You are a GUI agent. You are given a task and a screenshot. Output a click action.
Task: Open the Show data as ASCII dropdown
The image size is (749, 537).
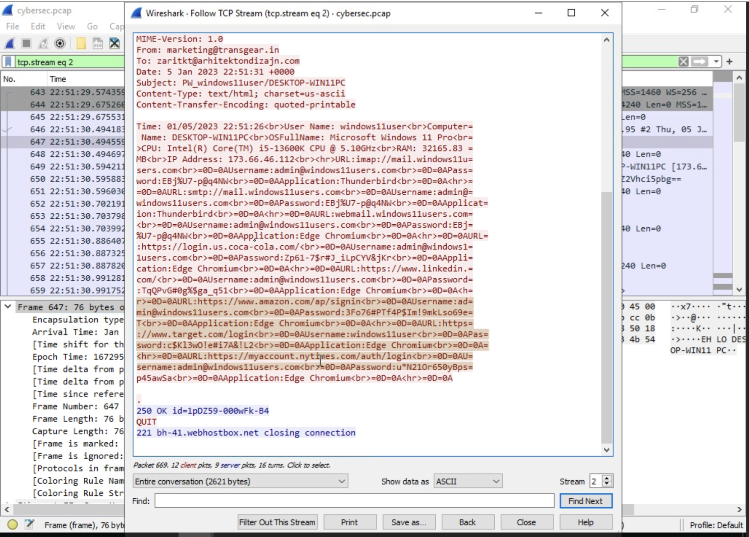[468, 482]
